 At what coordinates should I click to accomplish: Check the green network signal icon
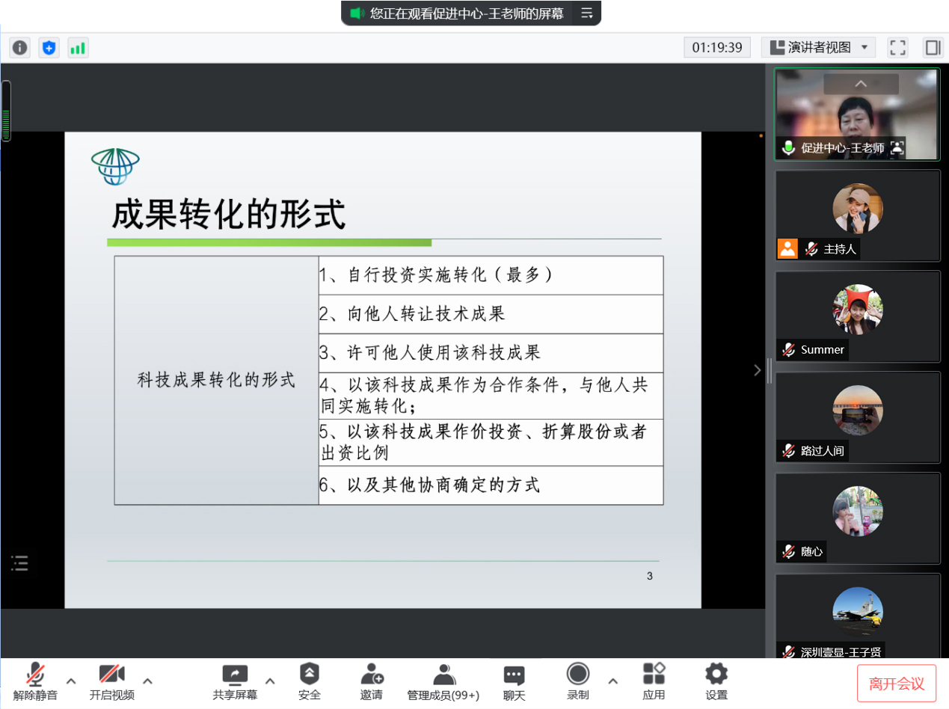tap(78, 48)
